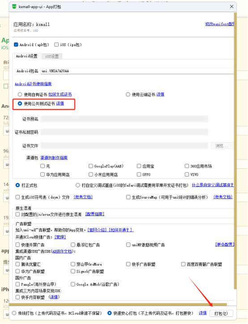Uncheck the Android (apk包) checkbox
Image resolution: width=248 pixels, height=324 pixels.
[16, 44]
